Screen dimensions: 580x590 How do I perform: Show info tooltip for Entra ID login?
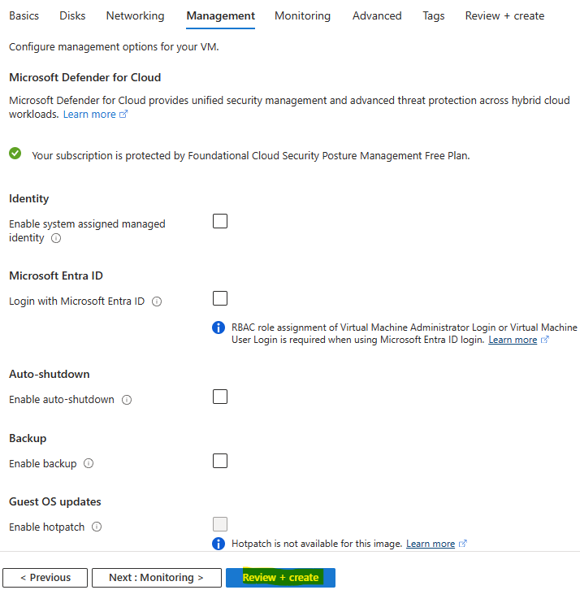[x=157, y=302]
